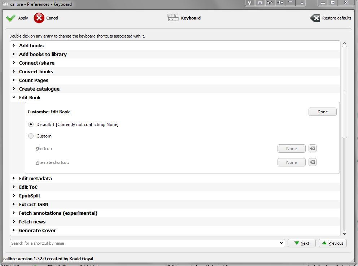The width and height of the screenshot is (358, 266).
Task: Click the Alternate shortcut None button
Action: 291,162
